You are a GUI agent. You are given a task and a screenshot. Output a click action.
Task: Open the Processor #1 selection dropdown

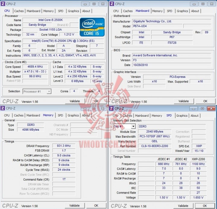coord(37,91)
